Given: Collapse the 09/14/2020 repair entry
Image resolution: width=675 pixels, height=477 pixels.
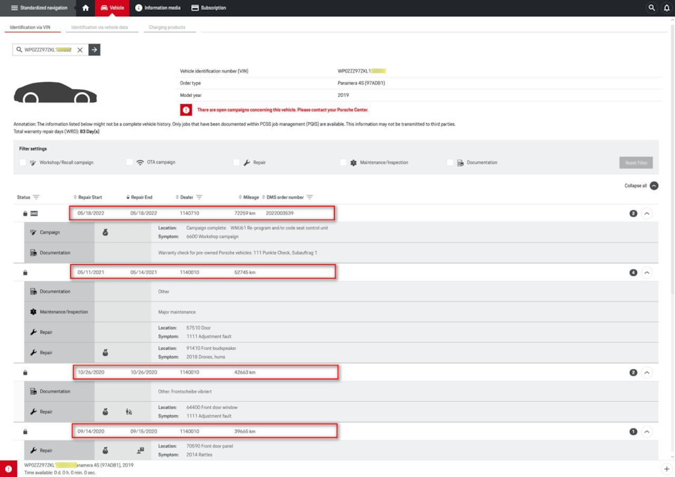Looking at the screenshot, I should click(x=647, y=431).
